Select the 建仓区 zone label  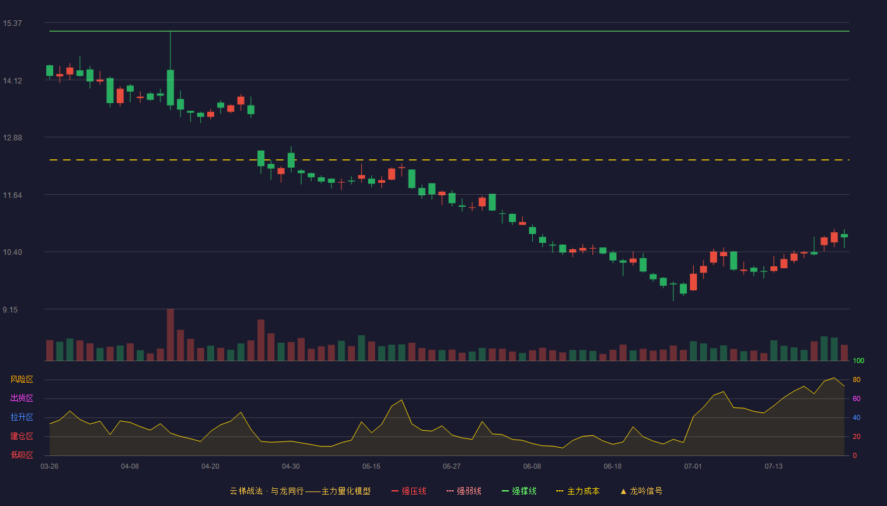click(x=22, y=436)
